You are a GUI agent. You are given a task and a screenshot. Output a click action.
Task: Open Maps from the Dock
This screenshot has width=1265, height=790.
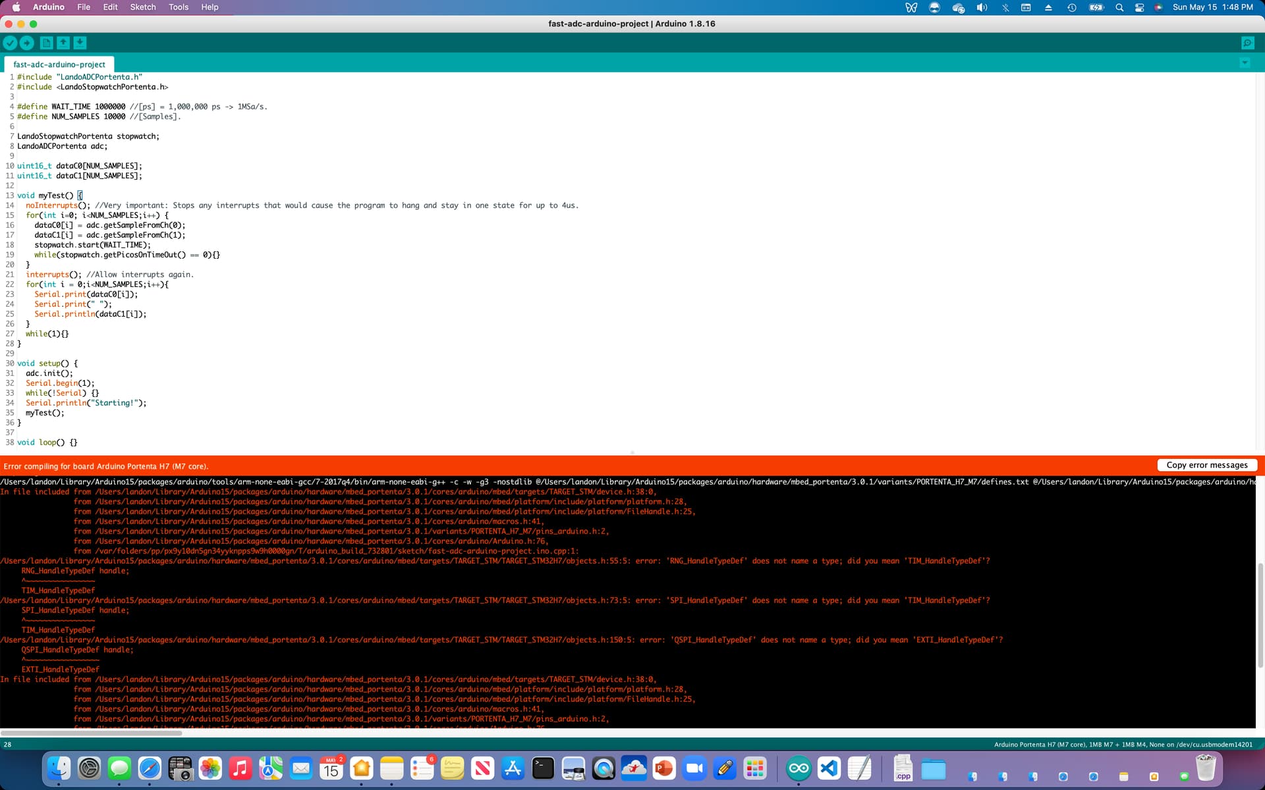tap(271, 768)
